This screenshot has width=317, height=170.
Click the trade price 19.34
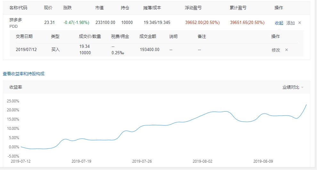[x=85, y=46]
